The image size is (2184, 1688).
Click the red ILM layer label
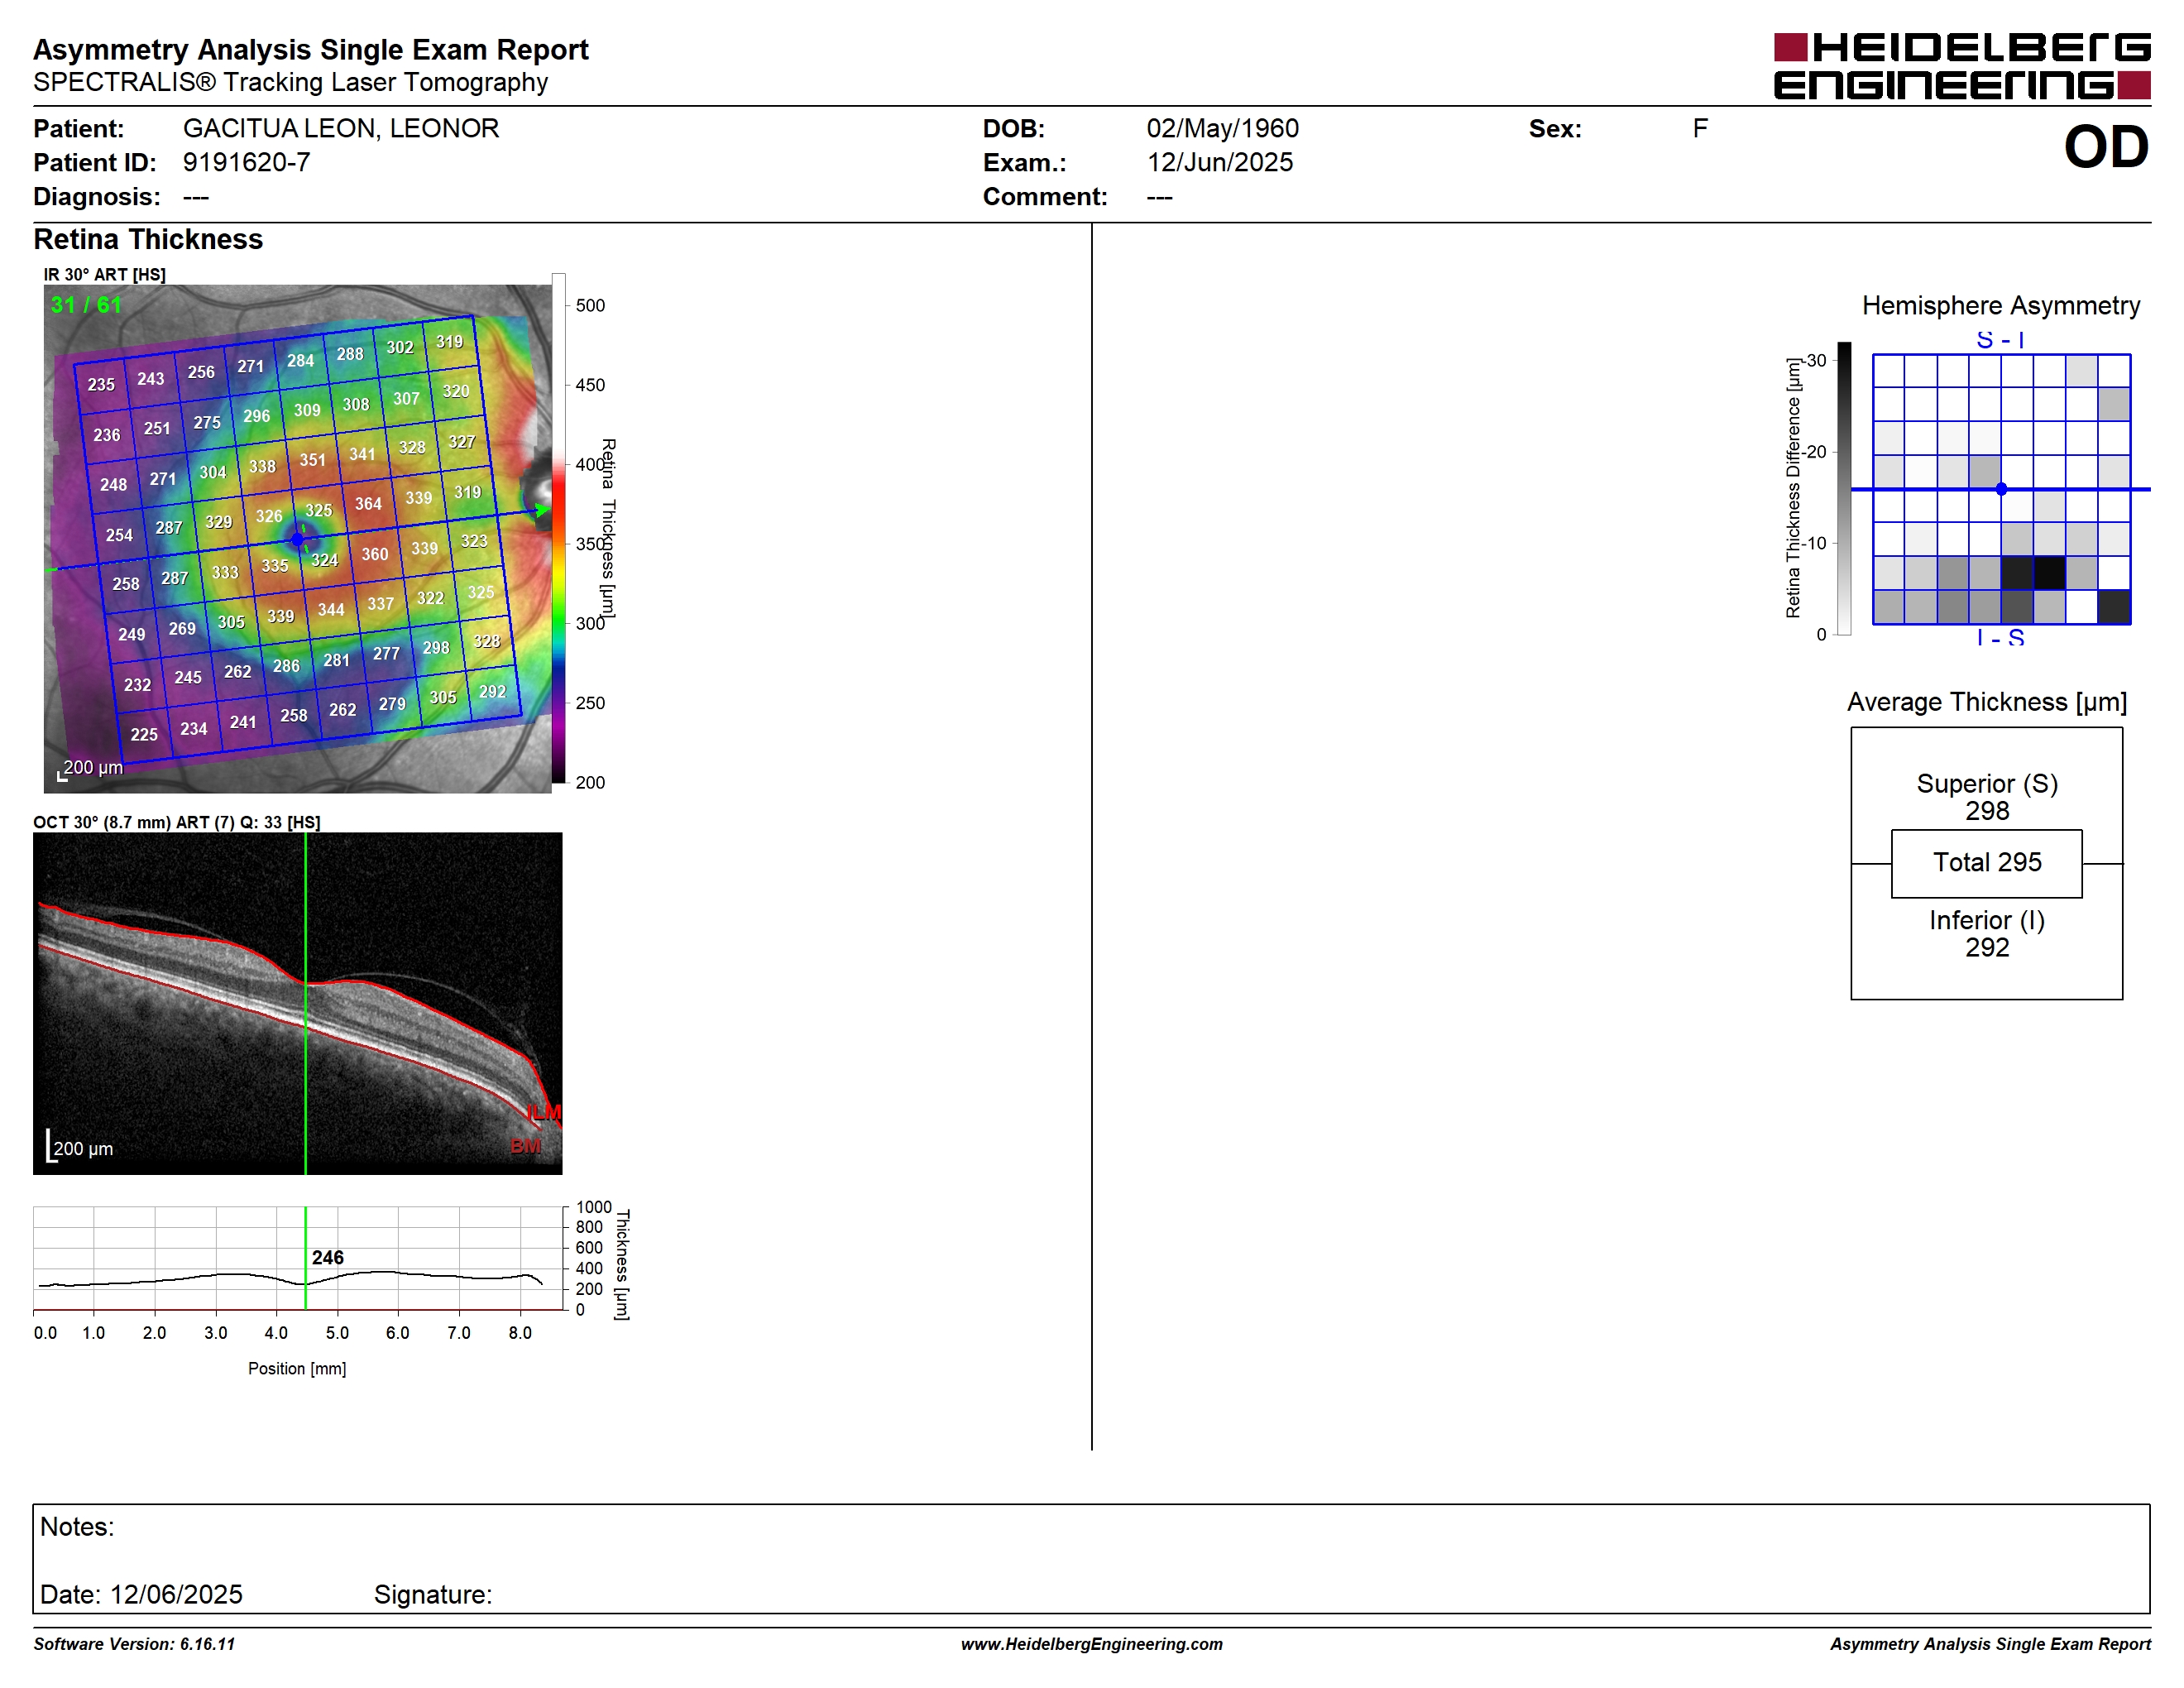[x=545, y=1113]
